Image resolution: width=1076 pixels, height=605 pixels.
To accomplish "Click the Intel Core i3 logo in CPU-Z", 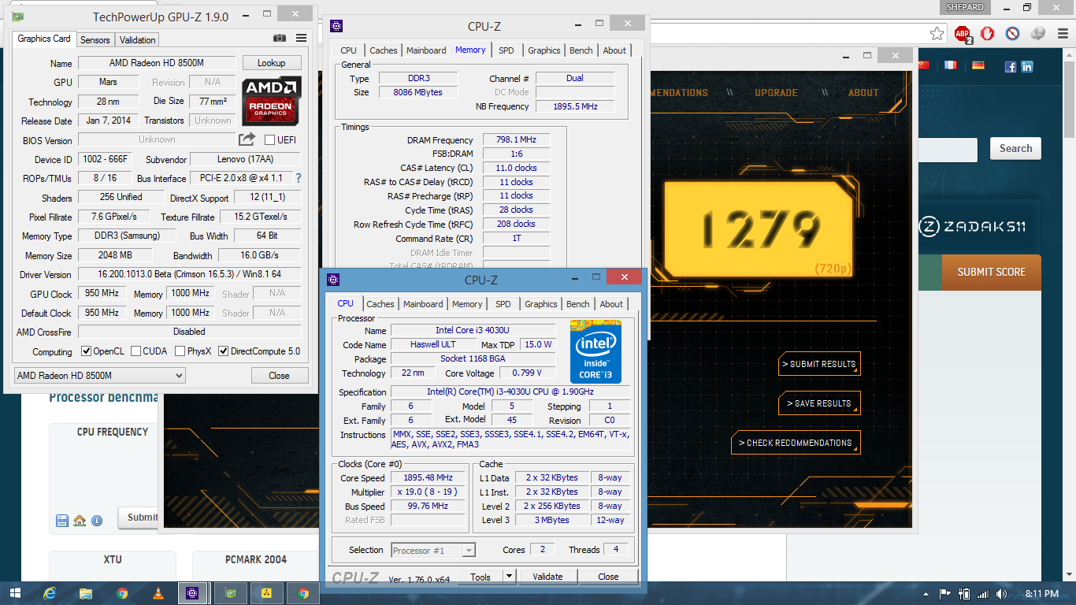I will (x=596, y=352).
